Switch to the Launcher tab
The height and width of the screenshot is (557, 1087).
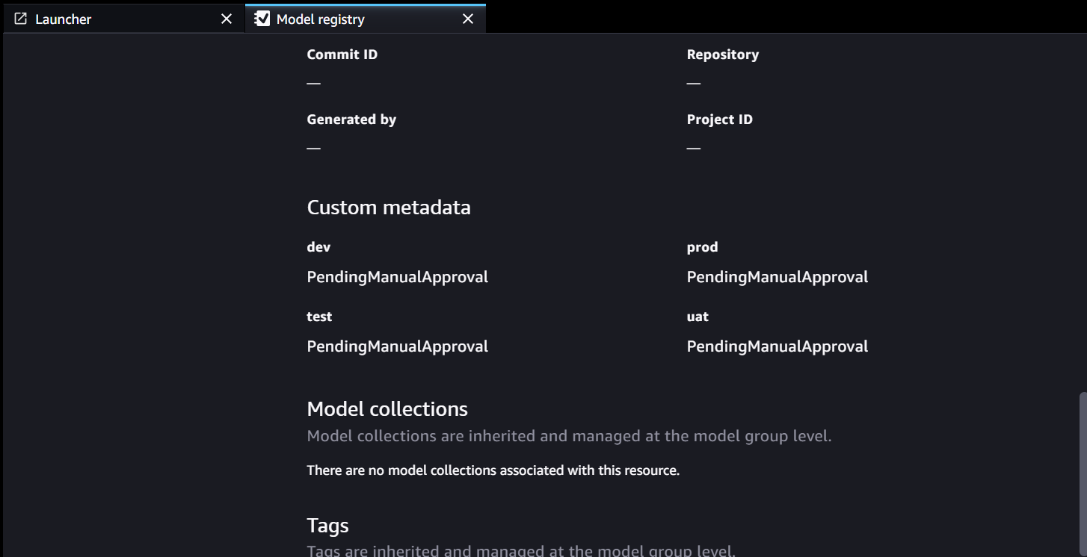point(64,19)
